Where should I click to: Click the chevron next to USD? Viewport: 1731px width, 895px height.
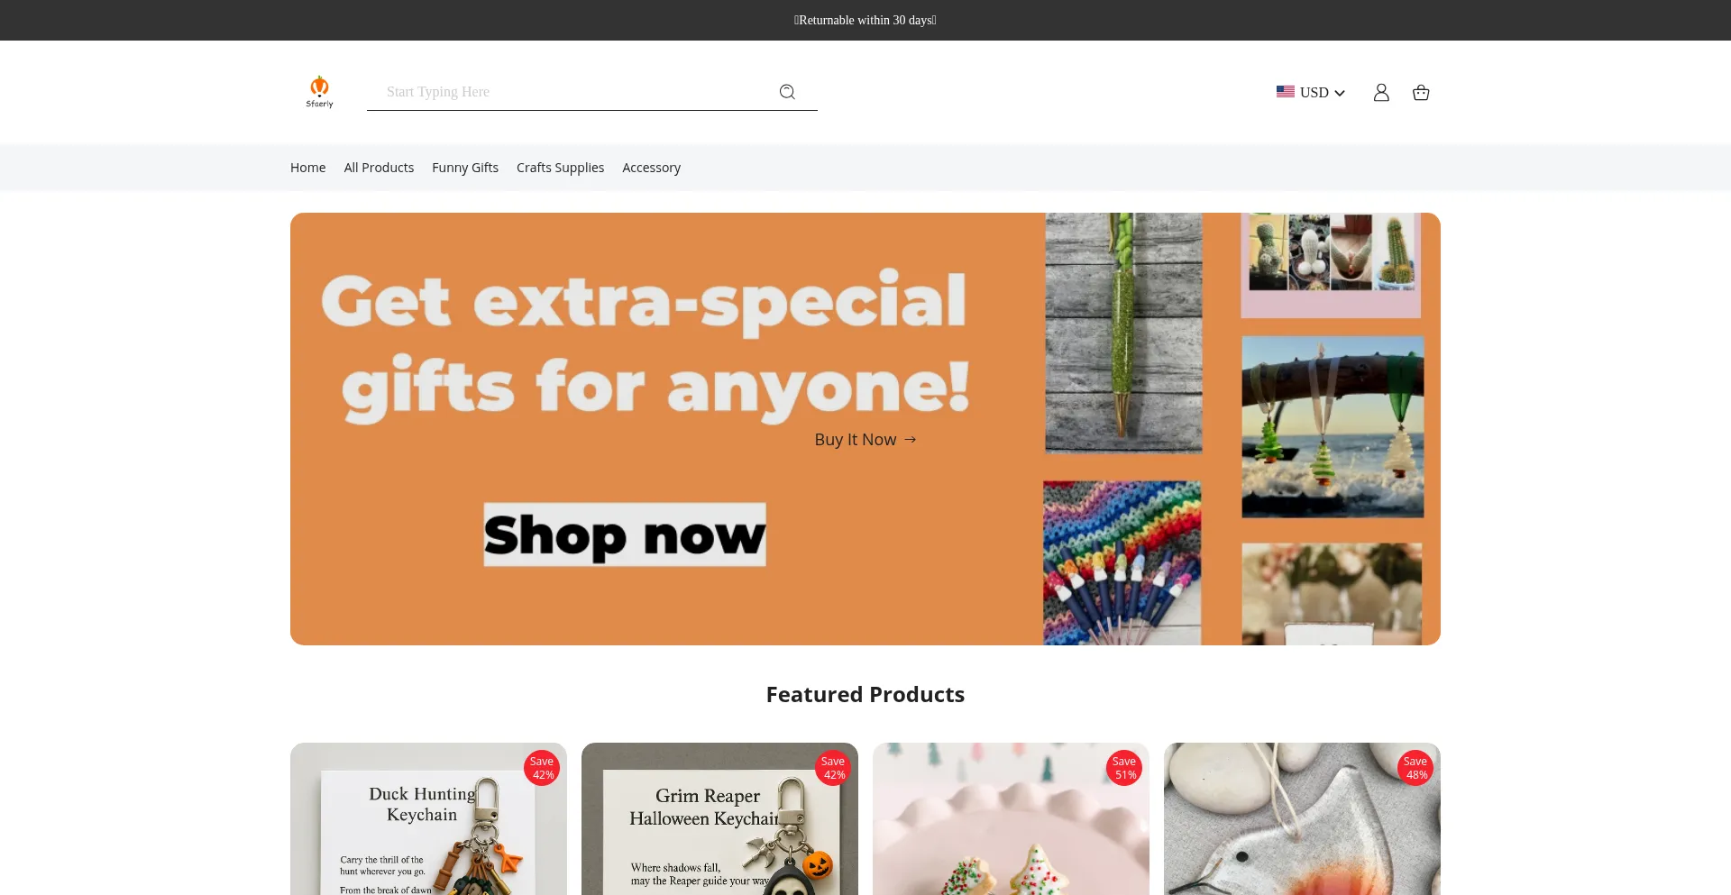click(1340, 93)
